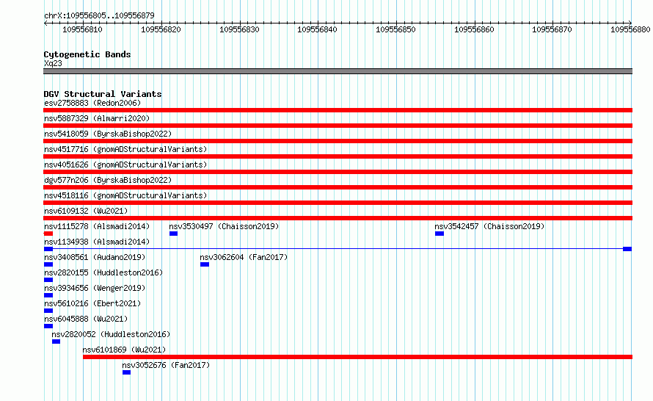Click the blue block under nsv3062604
653x401 pixels.
pos(205,264)
